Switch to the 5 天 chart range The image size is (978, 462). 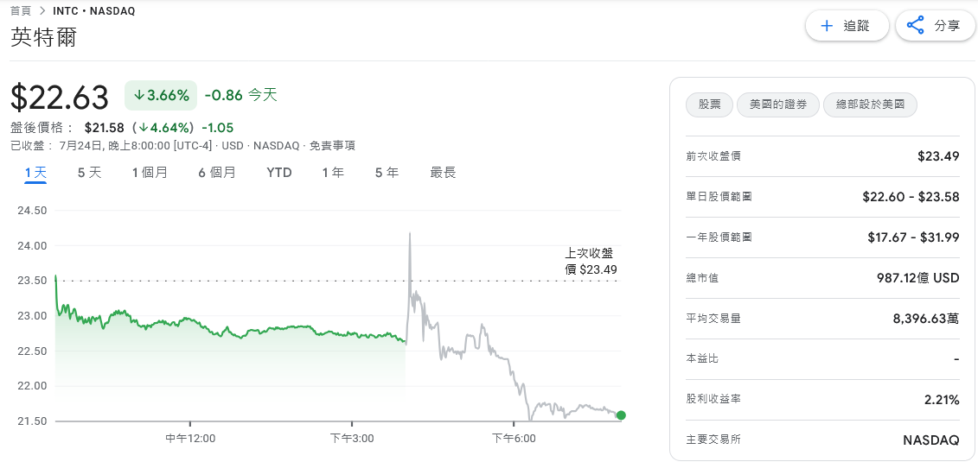[89, 173]
